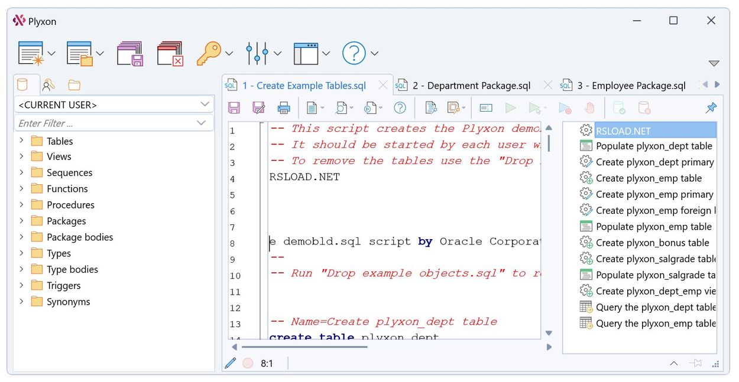Screen dimensions: 739x382
Task: Click the editor vertical scrollbar thumb
Action: tap(549, 142)
